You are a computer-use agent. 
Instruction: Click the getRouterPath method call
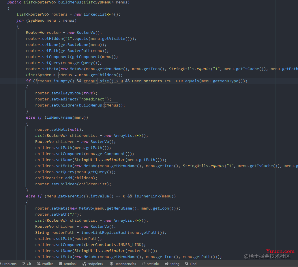(x=76, y=51)
